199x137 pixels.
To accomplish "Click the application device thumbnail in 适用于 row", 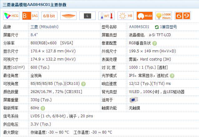I will pos(134,100).
